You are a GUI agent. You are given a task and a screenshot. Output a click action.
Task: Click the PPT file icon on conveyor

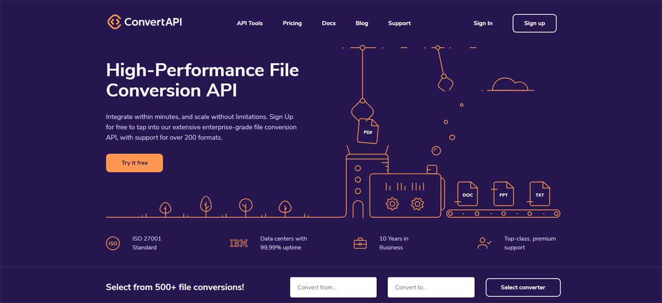click(x=503, y=194)
